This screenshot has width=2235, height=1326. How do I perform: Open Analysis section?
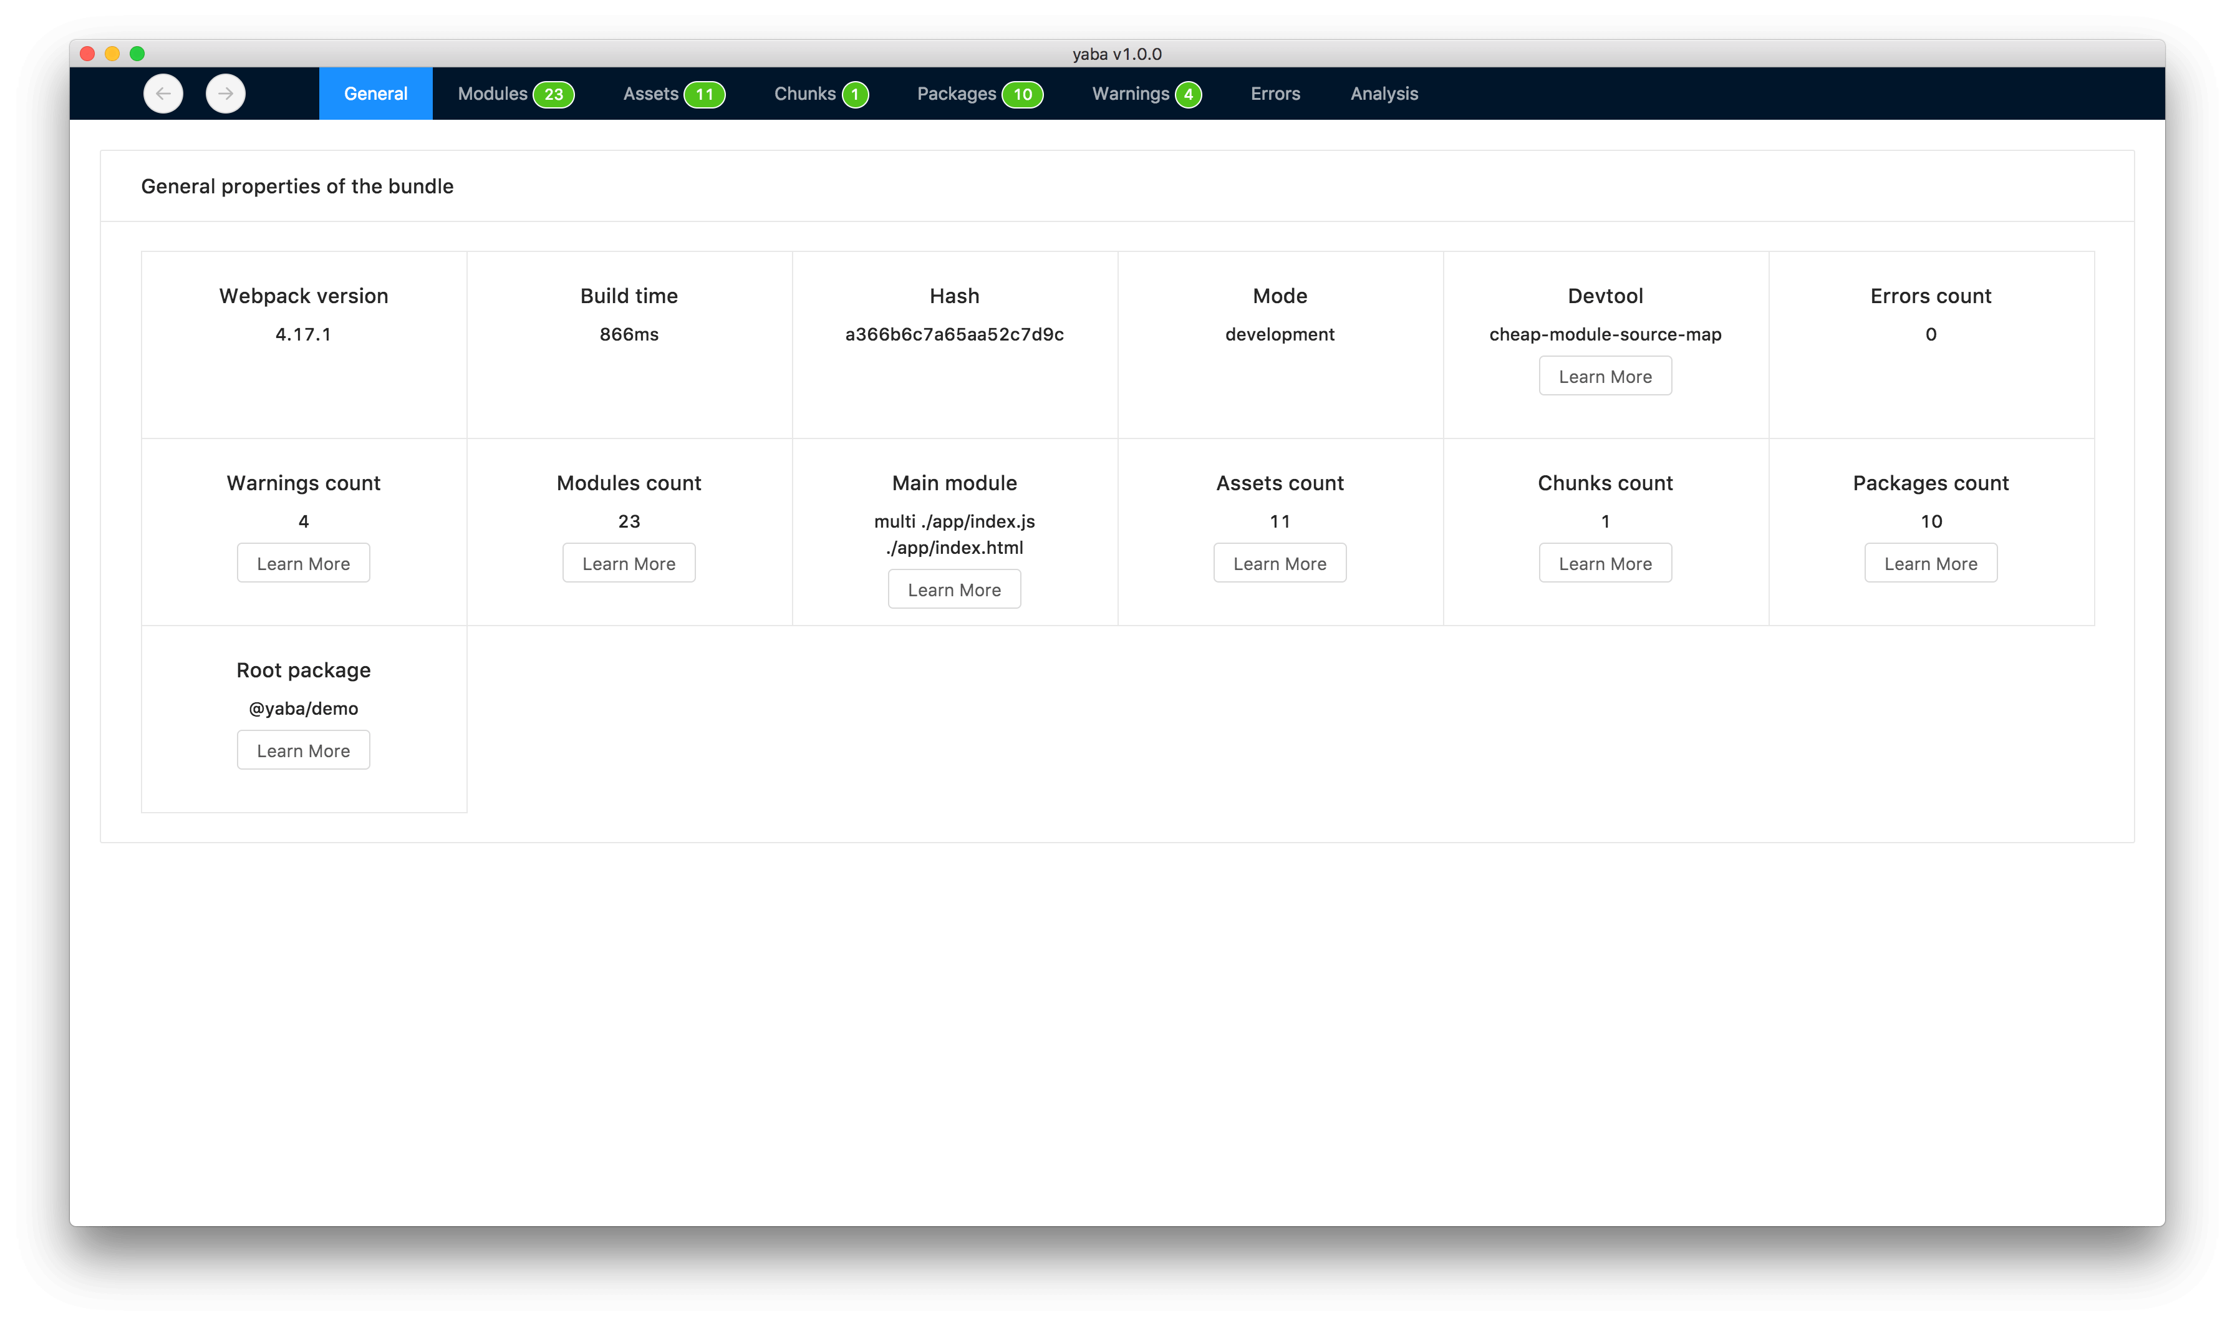1386,93
